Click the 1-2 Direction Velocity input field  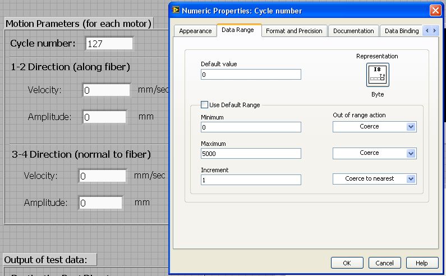tap(107, 90)
